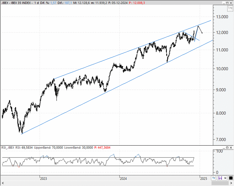The height and width of the screenshot is (186, 234).
Task: Click the 'RSI: 69,5834' value
Action: (x=24, y=148)
